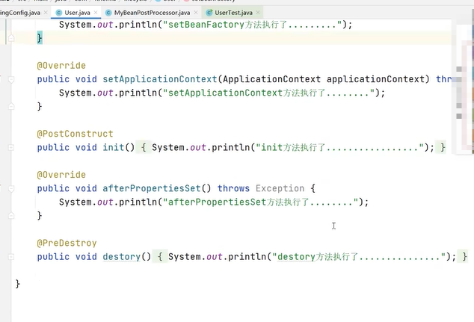Close the UserTest.java tab
474x322 pixels.
258,13
